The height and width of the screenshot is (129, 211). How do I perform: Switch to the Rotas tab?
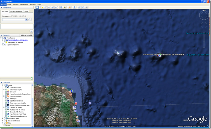[x=26, y=11]
